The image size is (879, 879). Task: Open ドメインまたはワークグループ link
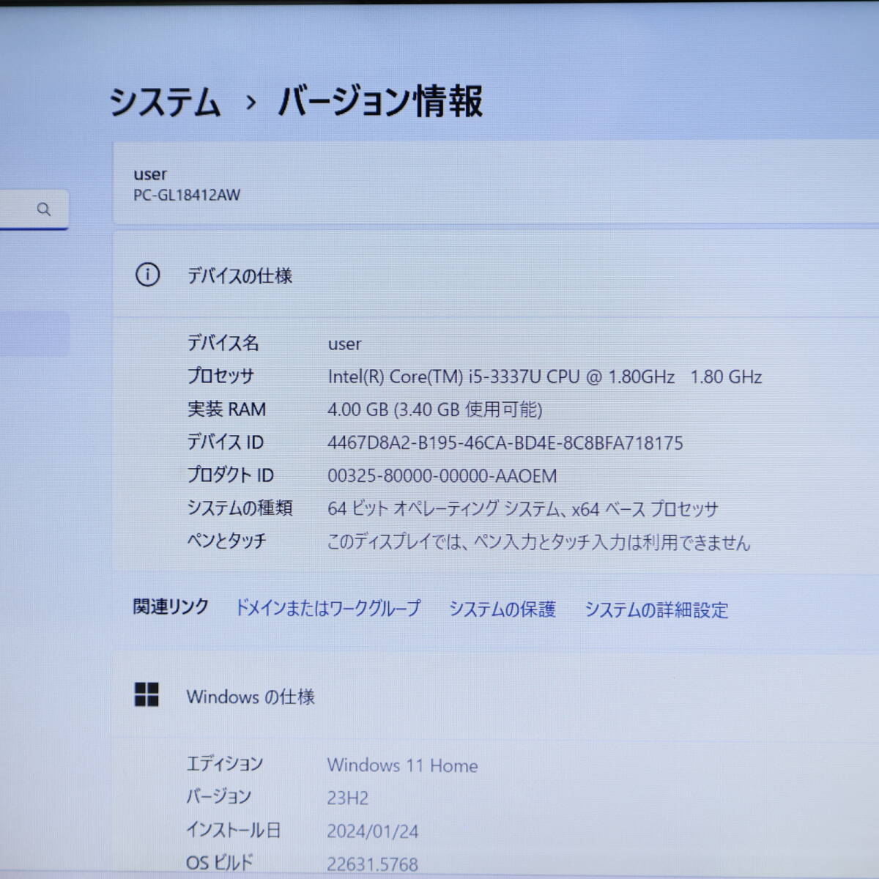(x=327, y=608)
